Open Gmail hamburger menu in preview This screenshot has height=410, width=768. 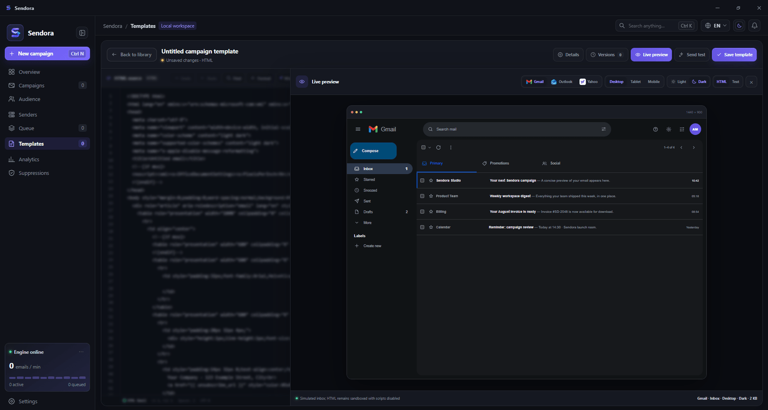358,129
